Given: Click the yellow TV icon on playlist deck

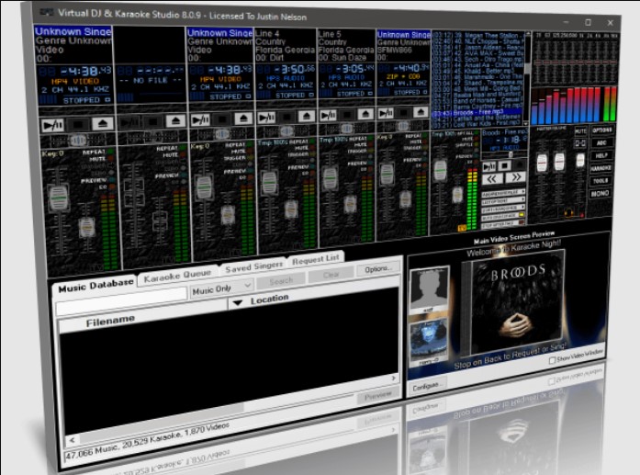Looking at the screenshot, I should (x=462, y=228).
